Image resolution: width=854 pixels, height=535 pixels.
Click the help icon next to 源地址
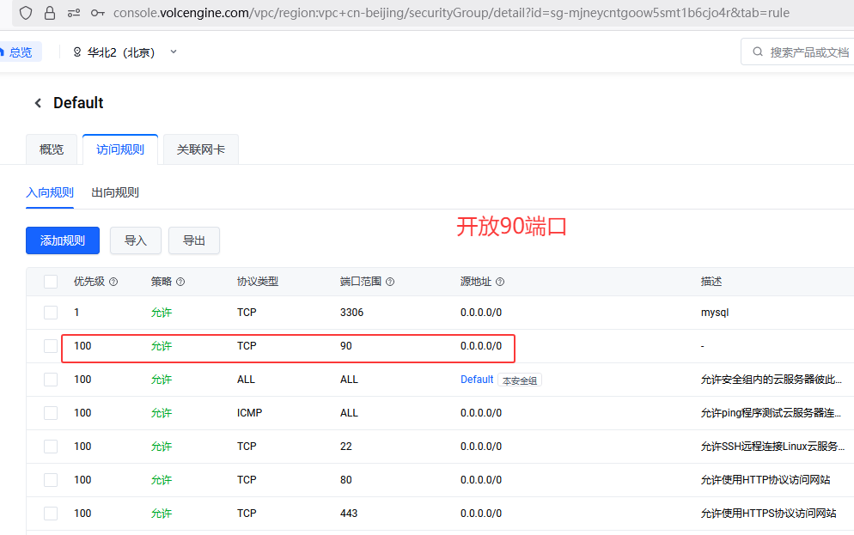click(500, 282)
